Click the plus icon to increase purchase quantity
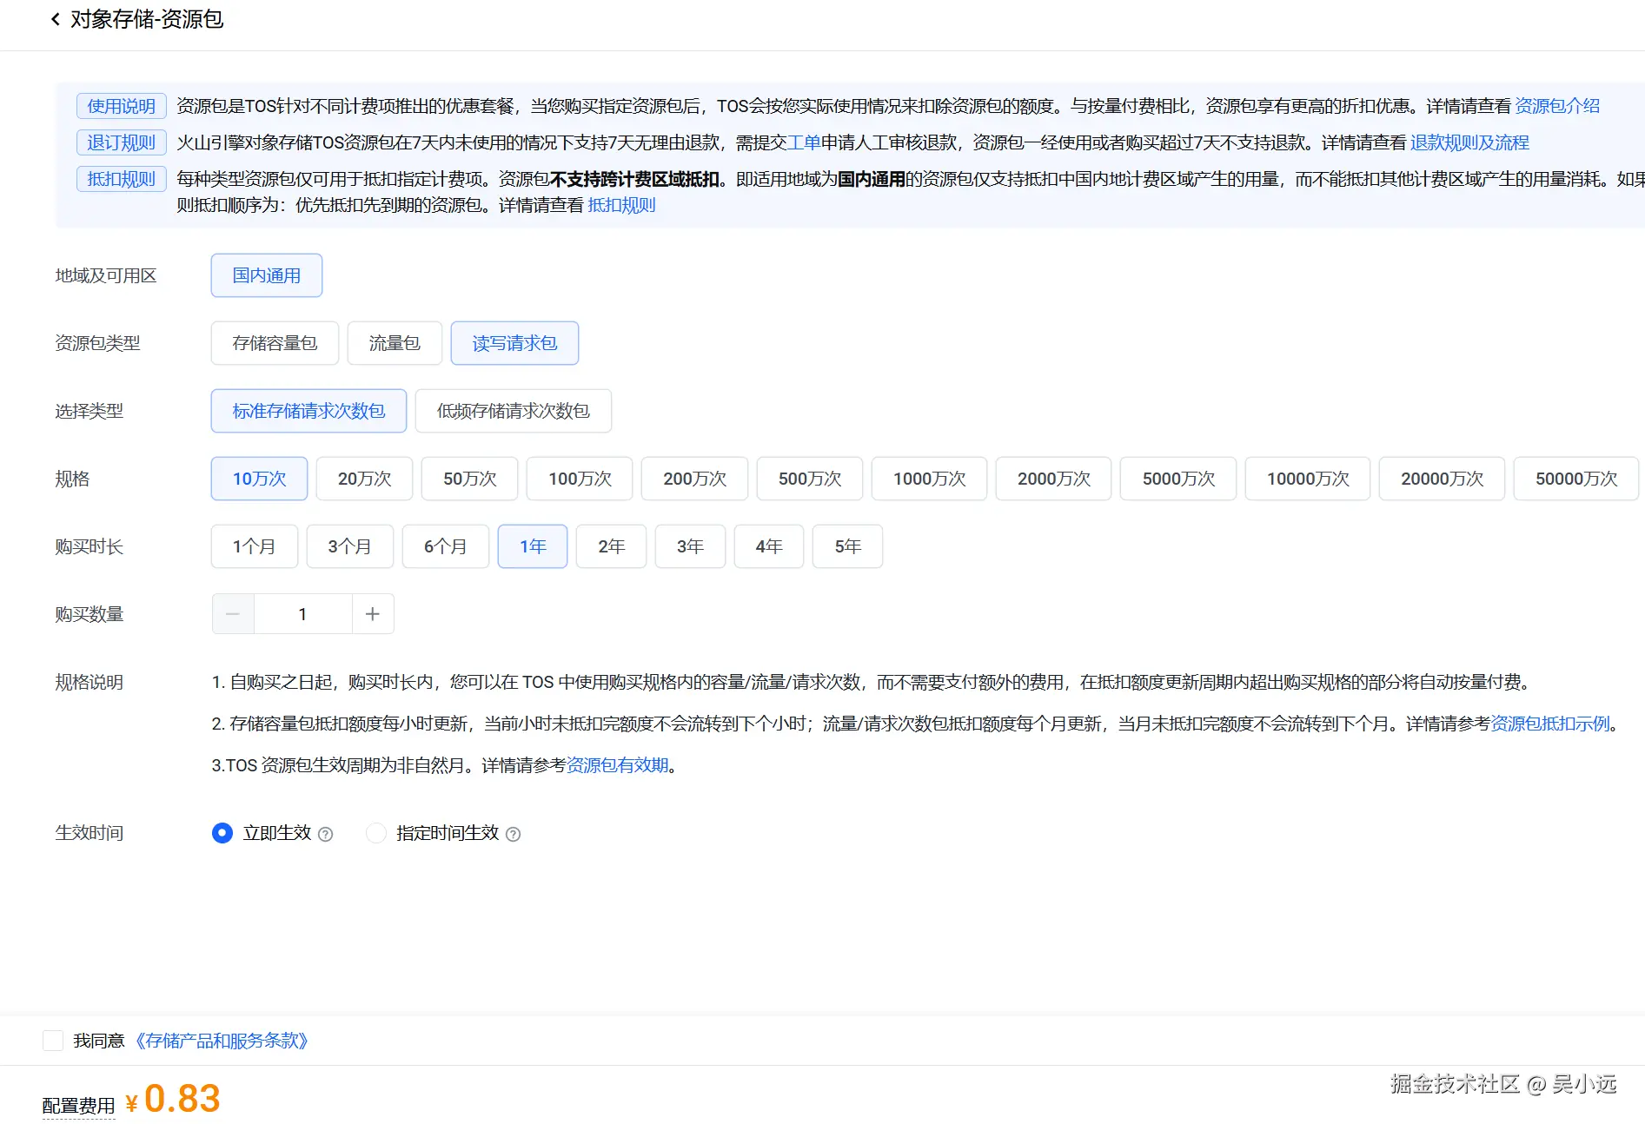This screenshot has width=1645, height=1124. click(373, 613)
